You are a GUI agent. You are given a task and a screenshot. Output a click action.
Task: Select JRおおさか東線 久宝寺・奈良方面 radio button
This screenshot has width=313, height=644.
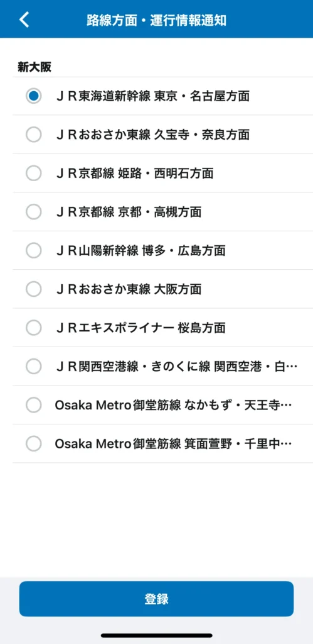(34, 135)
